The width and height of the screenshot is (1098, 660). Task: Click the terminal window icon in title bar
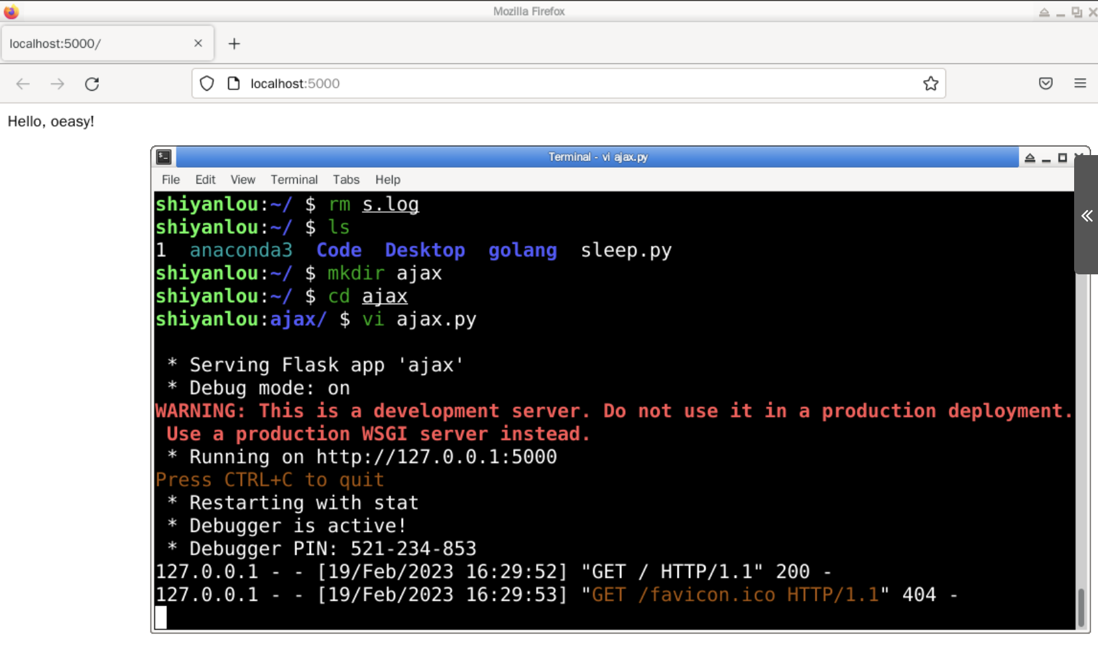(164, 157)
